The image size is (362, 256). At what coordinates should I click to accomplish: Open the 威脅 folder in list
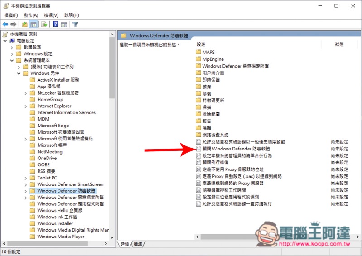(207, 87)
